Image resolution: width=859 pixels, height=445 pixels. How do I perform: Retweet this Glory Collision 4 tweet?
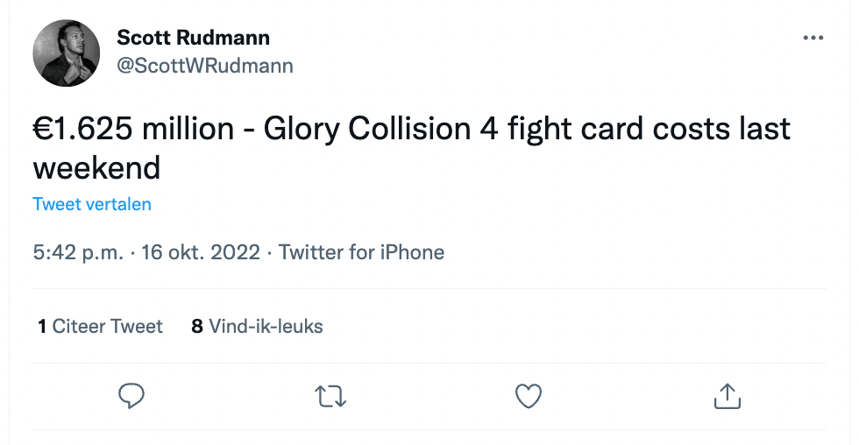click(x=330, y=397)
